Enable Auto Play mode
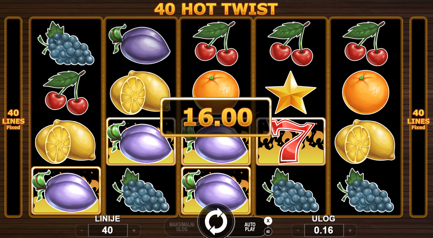433x238 pixels. pos(250,227)
